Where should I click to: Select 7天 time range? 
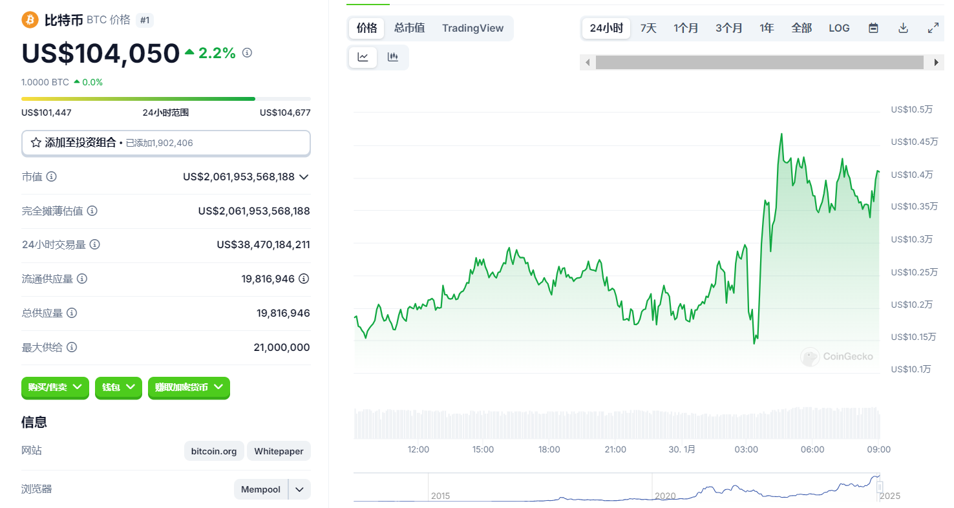(648, 28)
